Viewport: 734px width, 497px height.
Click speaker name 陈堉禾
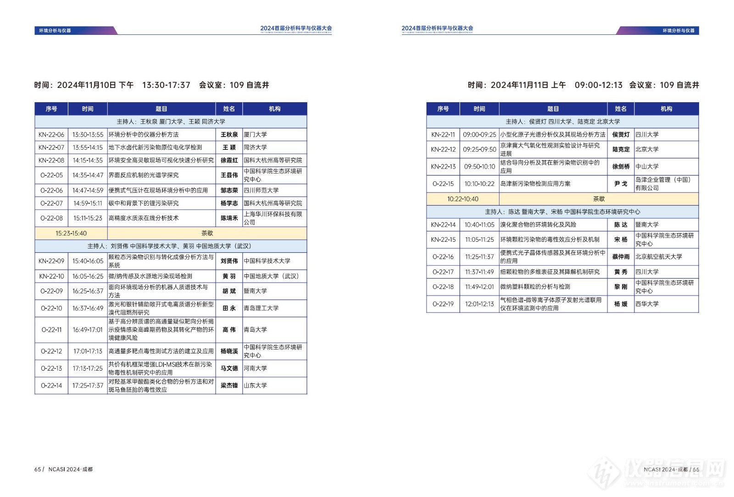229,218
